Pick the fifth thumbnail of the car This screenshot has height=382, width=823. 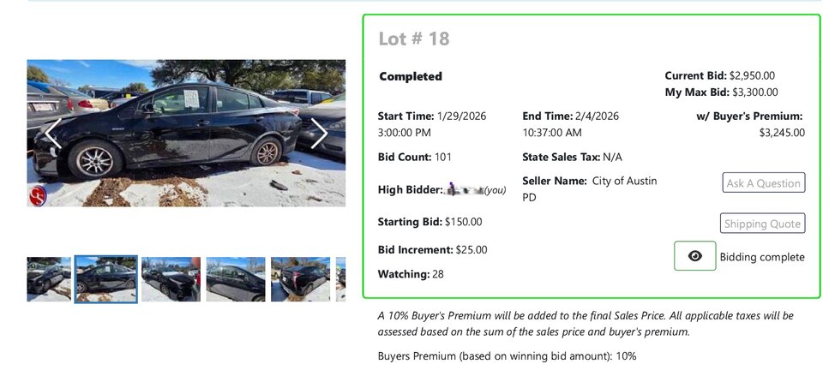coord(300,279)
